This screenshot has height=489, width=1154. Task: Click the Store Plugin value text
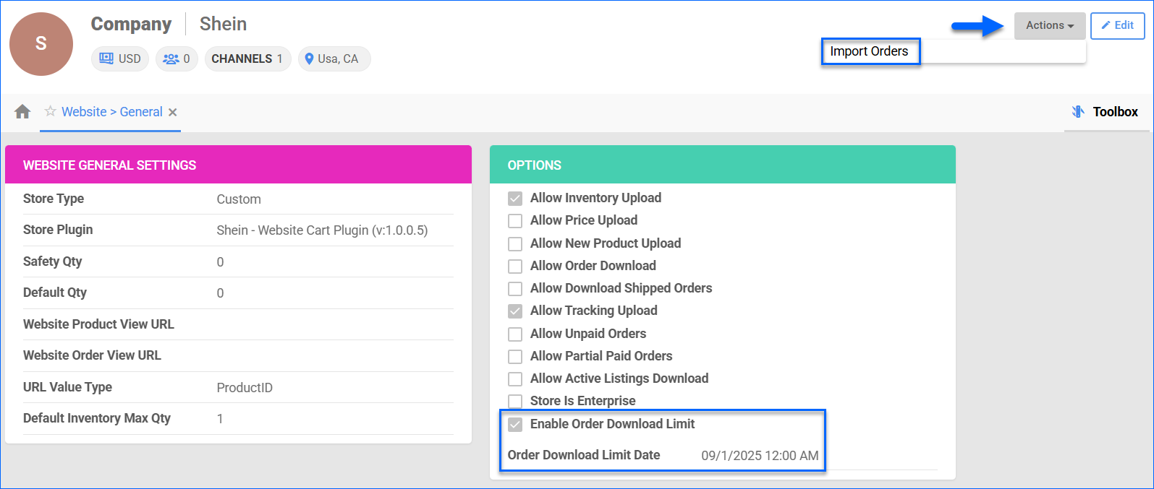tap(322, 230)
